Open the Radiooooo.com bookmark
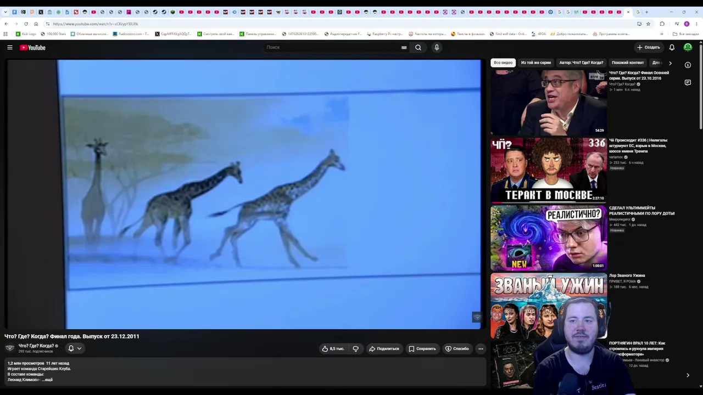Image resolution: width=703 pixels, height=395 pixels. click(x=131, y=34)
